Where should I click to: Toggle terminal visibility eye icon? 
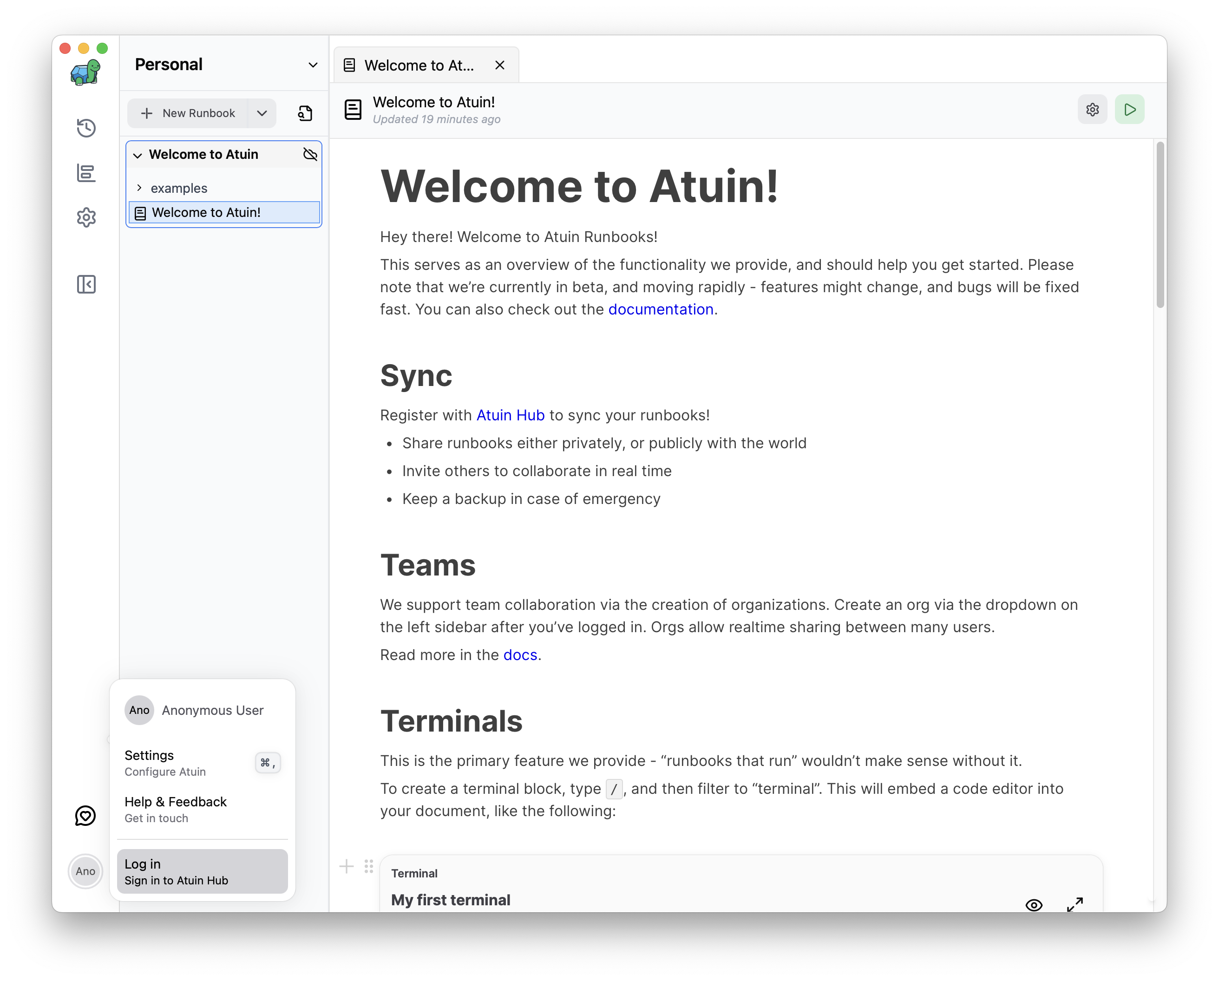point(1034,904)
